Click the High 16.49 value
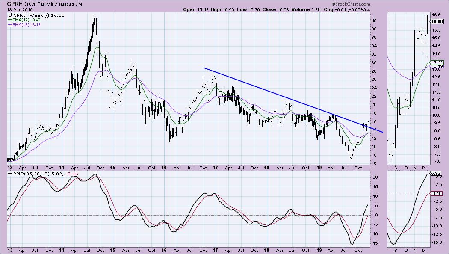Screen dimensions: 449x254 click(x=222, y=10)
